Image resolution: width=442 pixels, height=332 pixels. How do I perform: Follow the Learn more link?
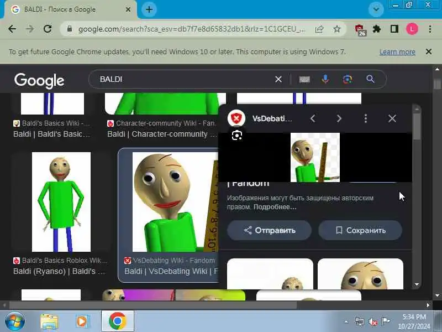[397, 52]
